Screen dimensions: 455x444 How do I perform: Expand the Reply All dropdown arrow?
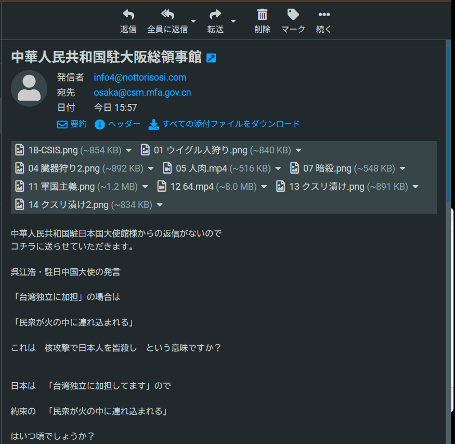pyautogui.click(x=193, y=21)
